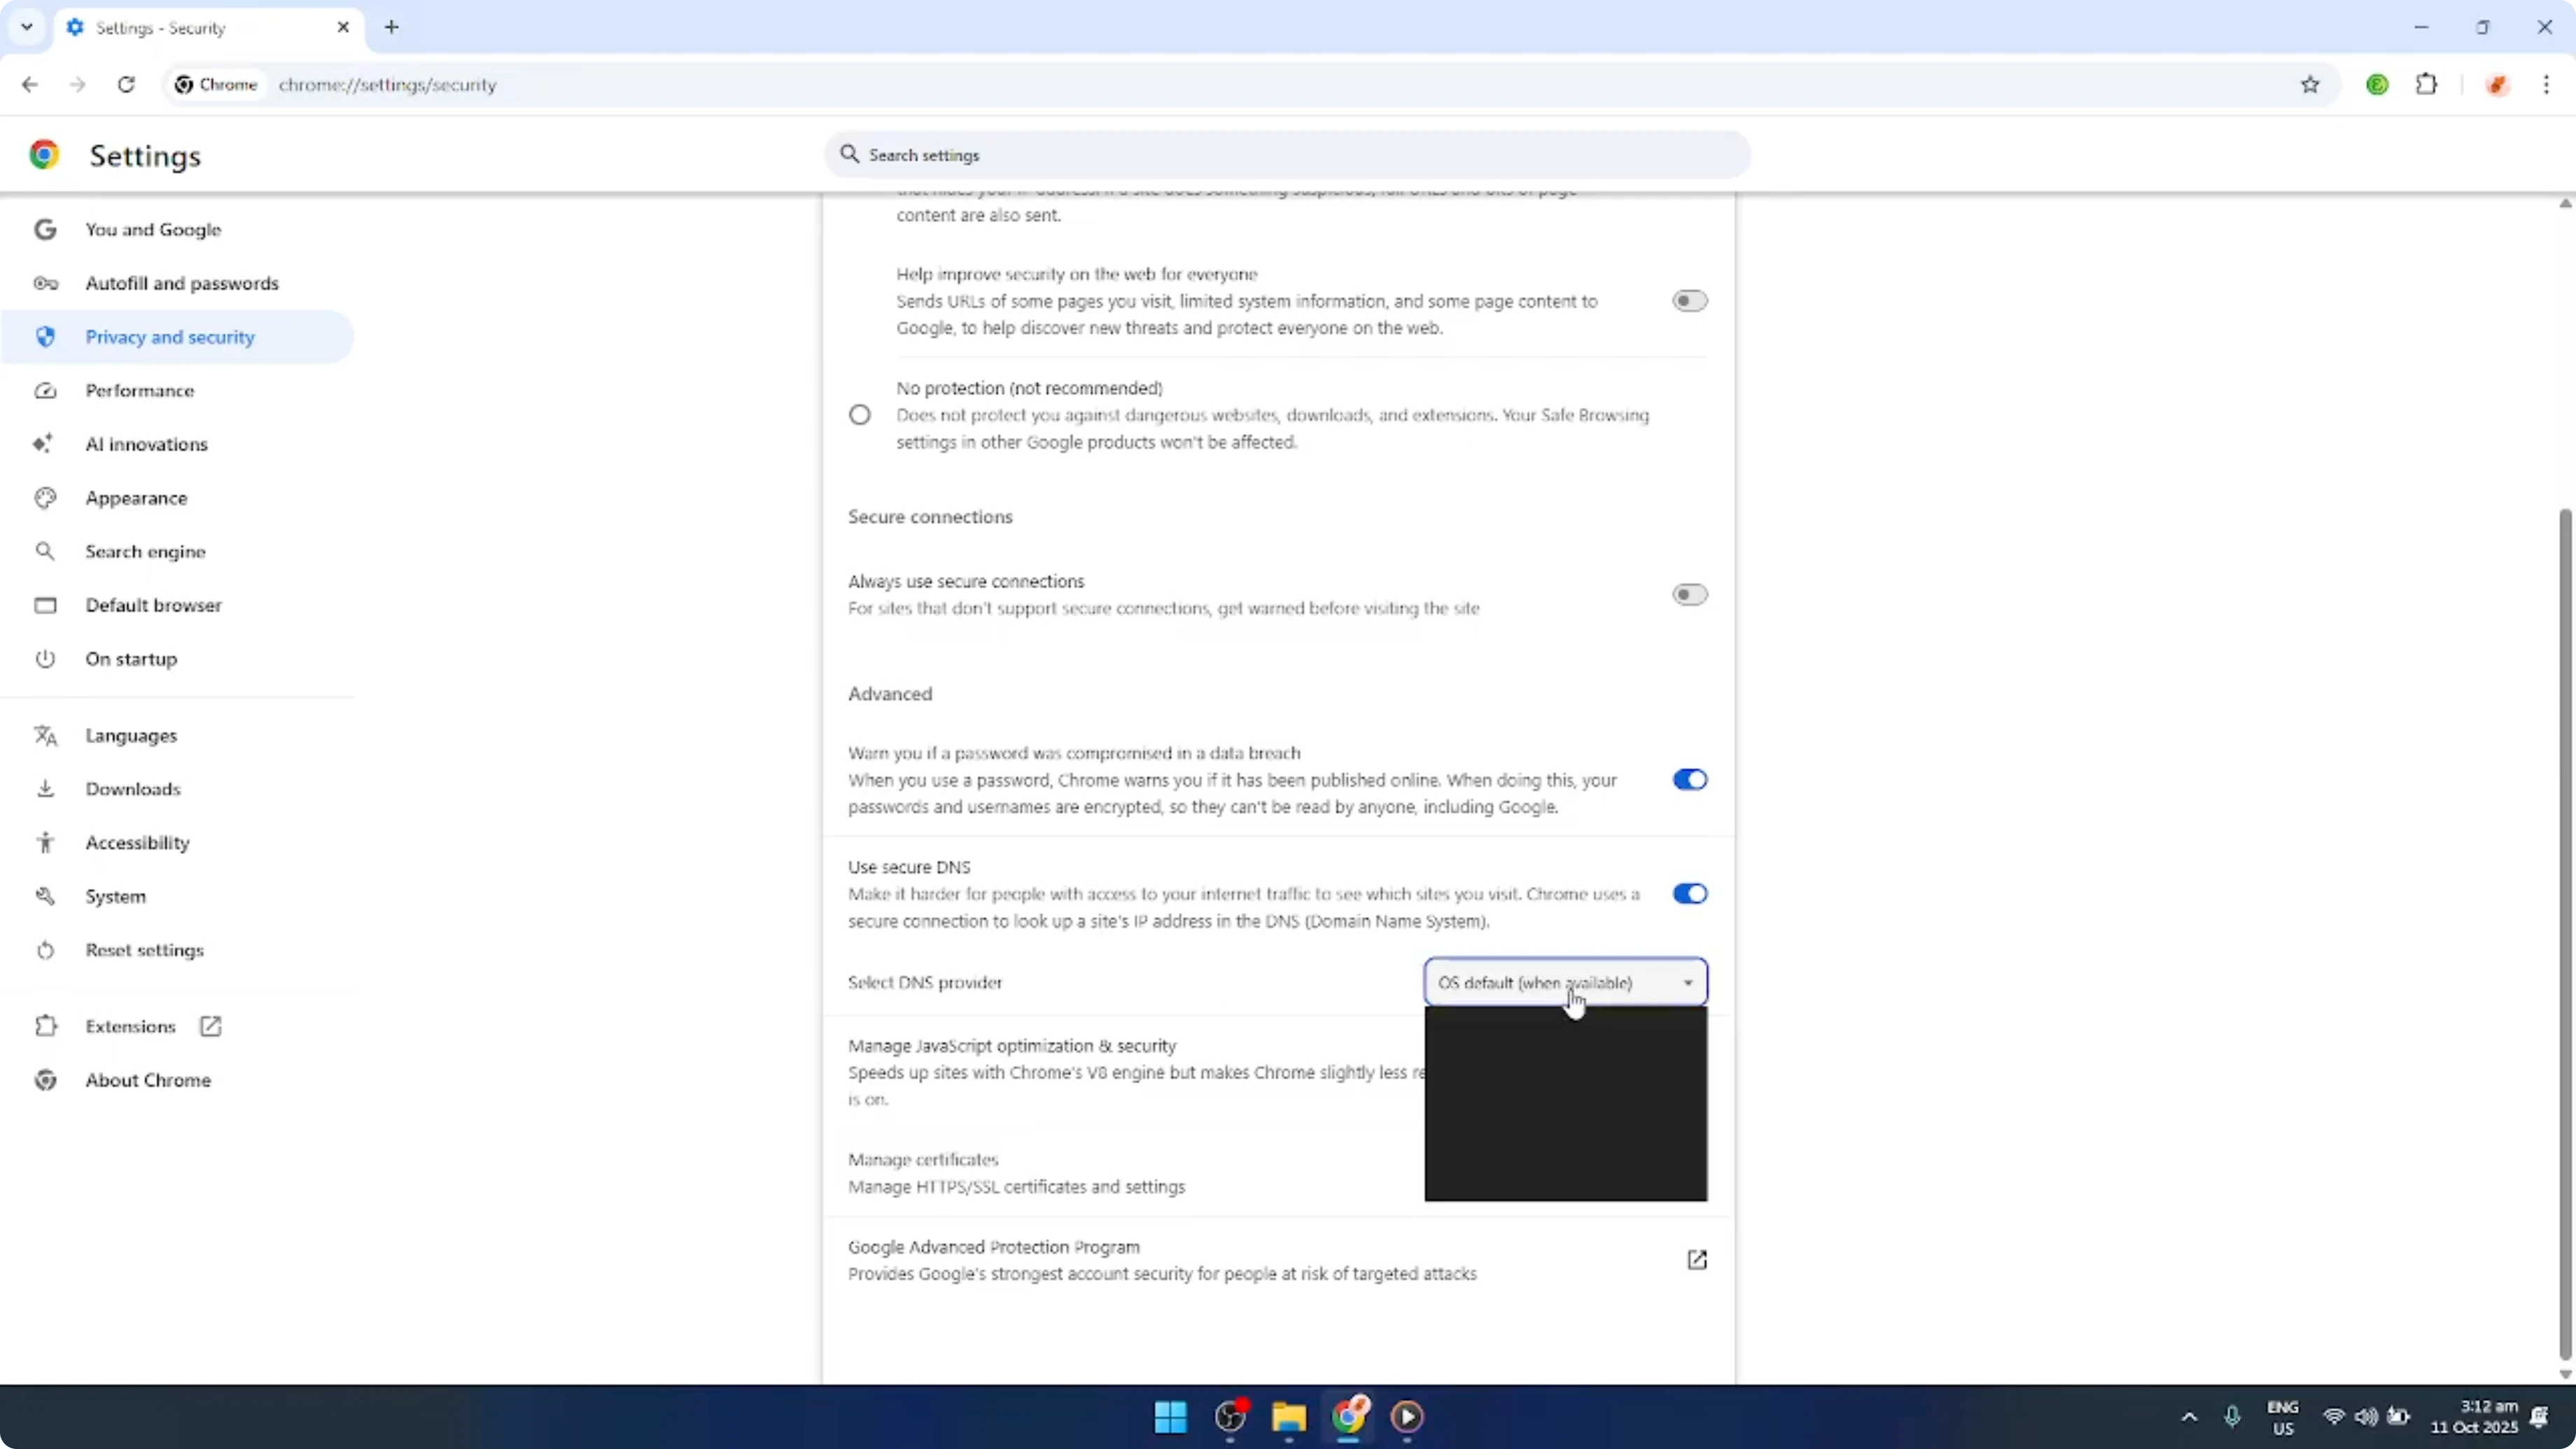Viewport: 2576px width, 1449px height.
Task: Open Appearance settings via the palette icon
Action: pos(45,498)
